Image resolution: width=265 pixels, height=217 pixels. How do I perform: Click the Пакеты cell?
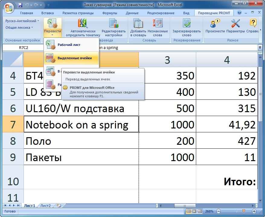point(81,157)
